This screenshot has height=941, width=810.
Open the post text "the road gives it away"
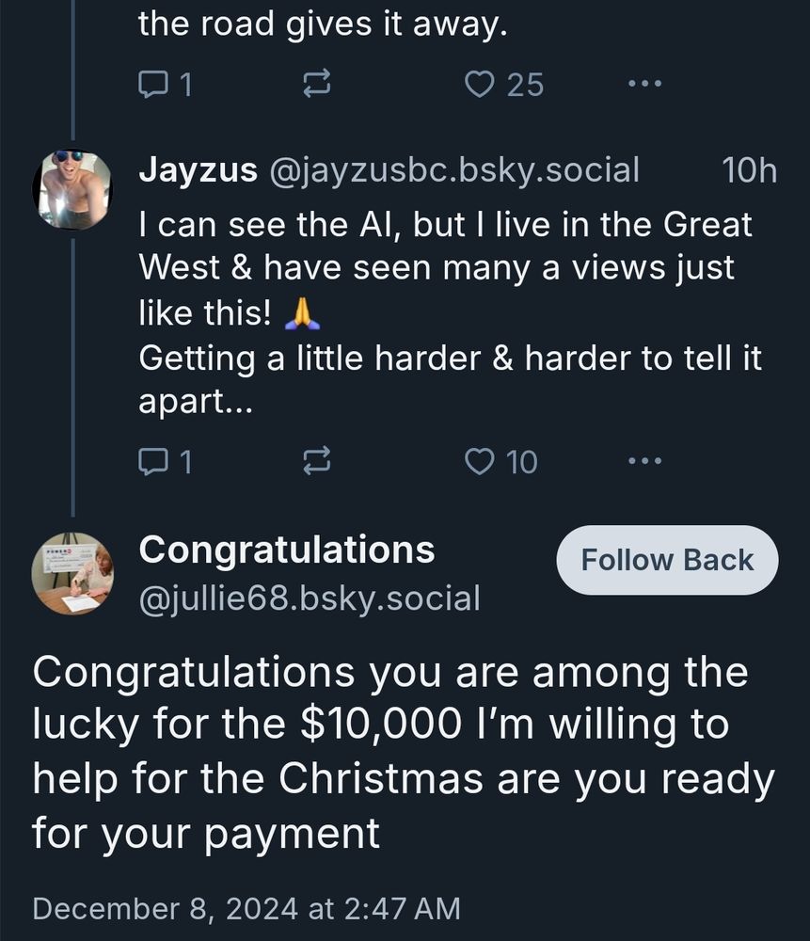click(323, 24)
